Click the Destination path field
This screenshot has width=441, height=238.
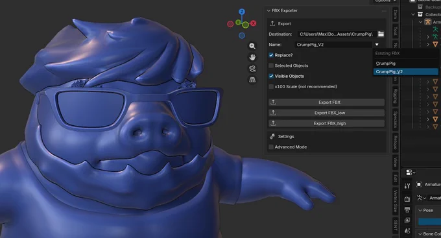point(337,34)
